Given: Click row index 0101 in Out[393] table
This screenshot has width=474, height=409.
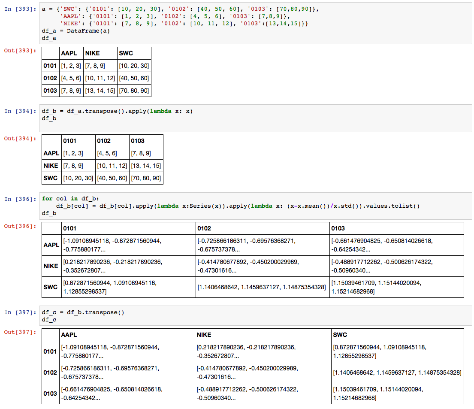Looking at the screenshot, I should coord(50,66).
